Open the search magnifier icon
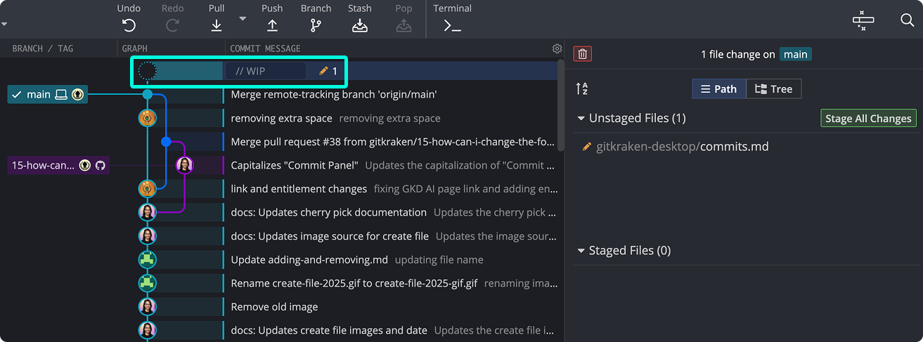Image resolution: width=923 pixels, height=342 pixels. tap(907, 20)
